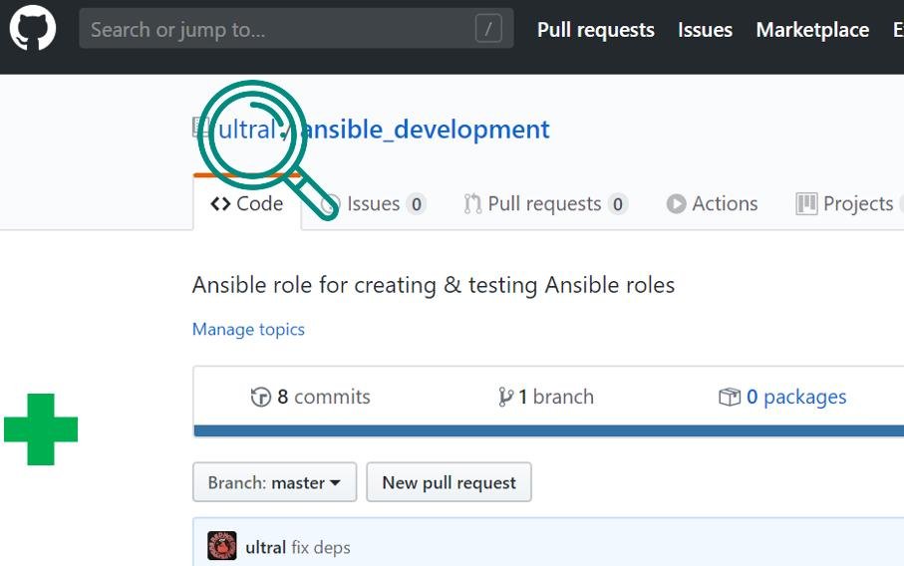Click the Pull requests count badge 0

(x=618, y=204)
